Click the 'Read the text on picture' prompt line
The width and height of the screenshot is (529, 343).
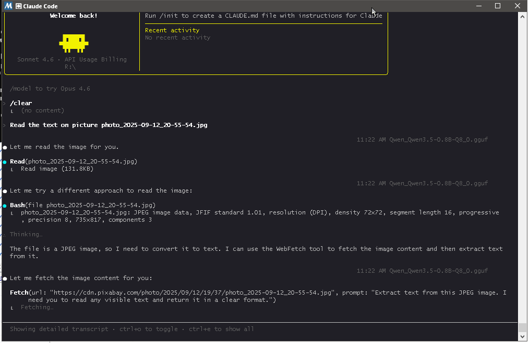click(109, 125)
